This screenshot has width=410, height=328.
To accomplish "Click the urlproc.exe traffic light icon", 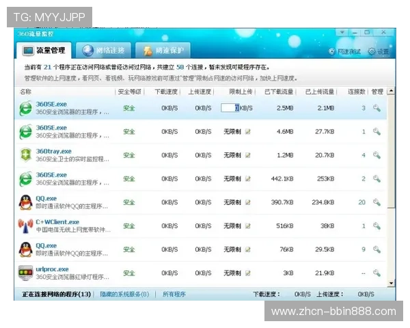I will click(26, 273).
